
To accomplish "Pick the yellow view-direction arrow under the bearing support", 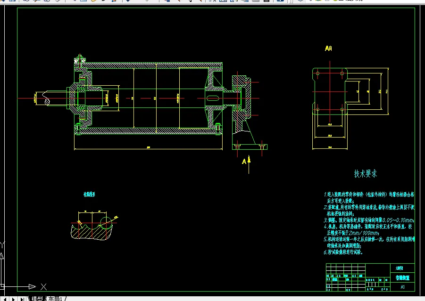I will (x=249, y=164).
